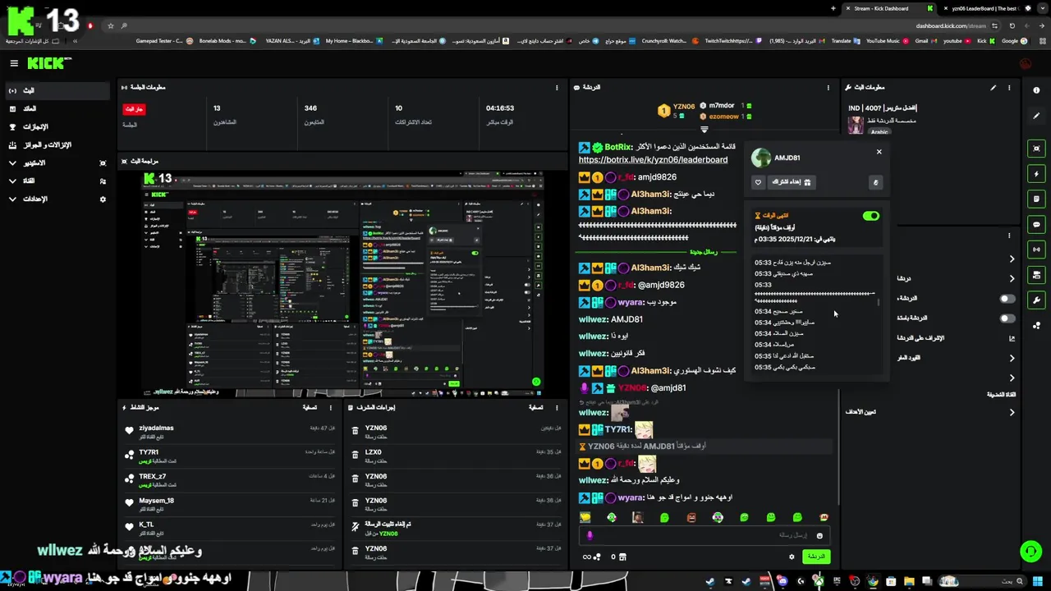This screenshot has height=591, width=1051.
Task: Click the green support chat bubble icon
Action: (x=1030, y=551)
